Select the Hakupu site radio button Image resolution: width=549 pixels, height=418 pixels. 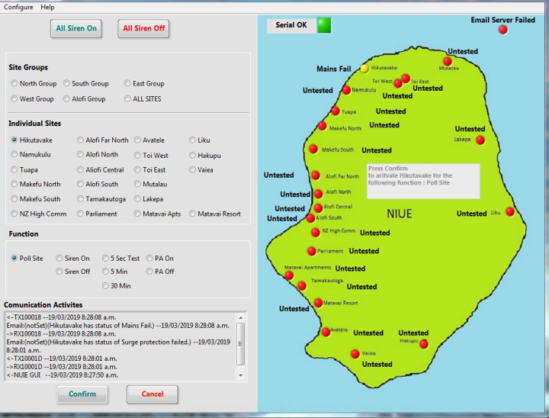tap(205, 155)
